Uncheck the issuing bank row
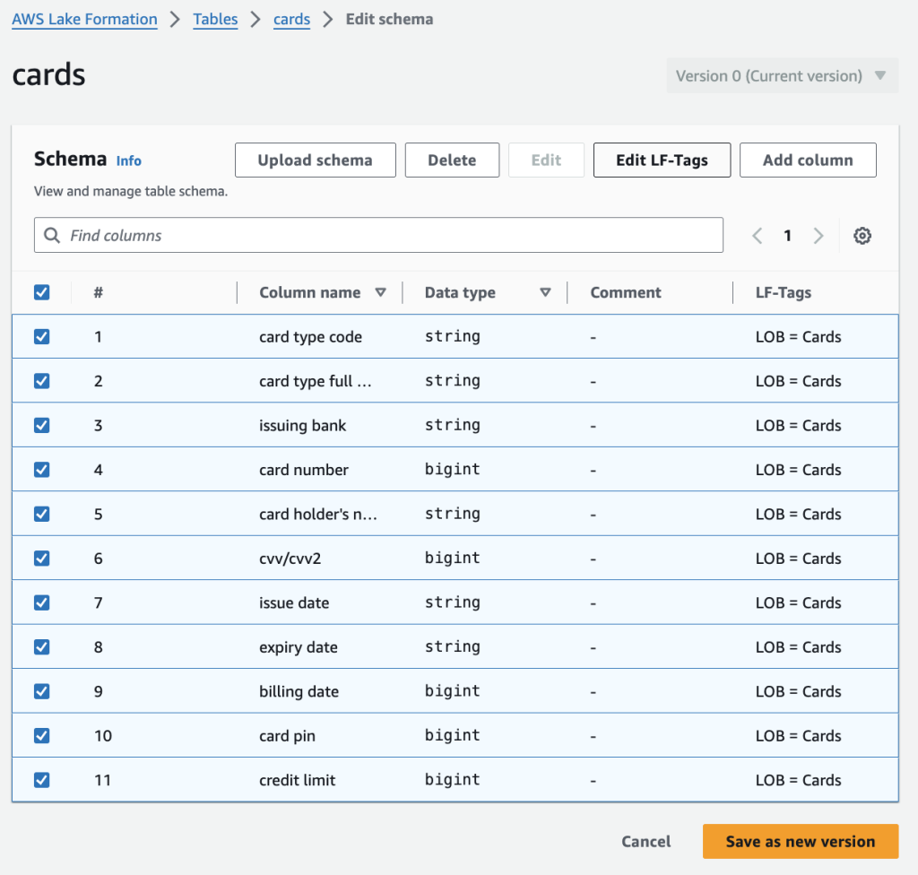The height and width of the screenshot is (875, 918). click(41, 425)
